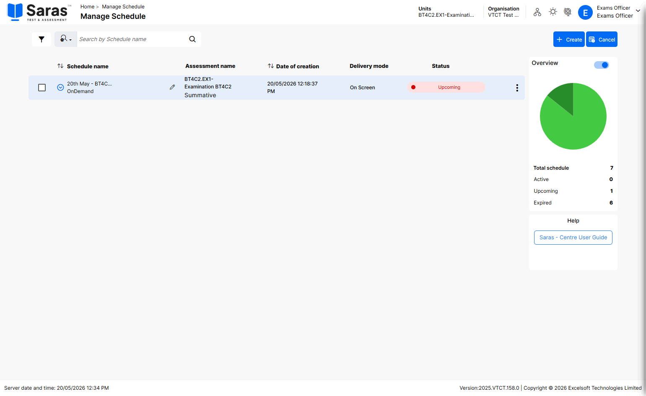Screen dimensions: 646x396
Task: Select the 20th May schedule checkbox
Action: coord(42,88)
